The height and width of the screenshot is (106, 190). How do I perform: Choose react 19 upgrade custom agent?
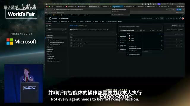(133, 51)
